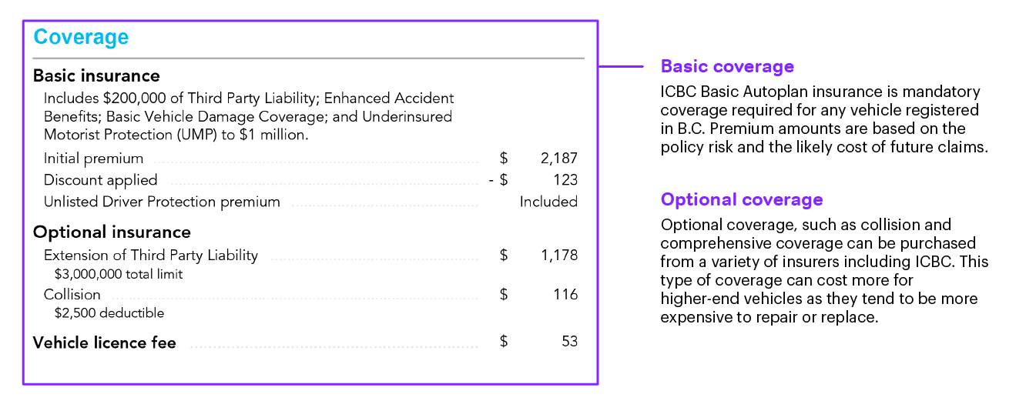Select the Vehicle licence fee label

[x=105, y=342]
